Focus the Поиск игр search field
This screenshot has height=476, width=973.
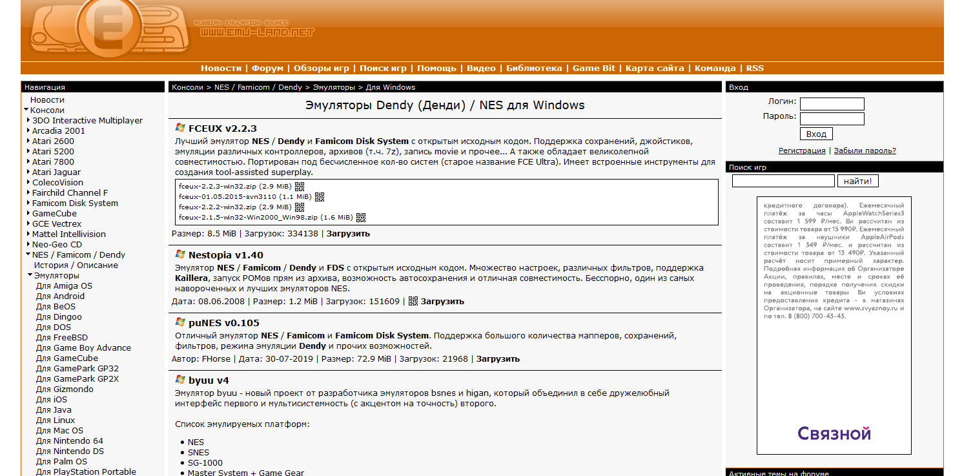pos(783,181)
